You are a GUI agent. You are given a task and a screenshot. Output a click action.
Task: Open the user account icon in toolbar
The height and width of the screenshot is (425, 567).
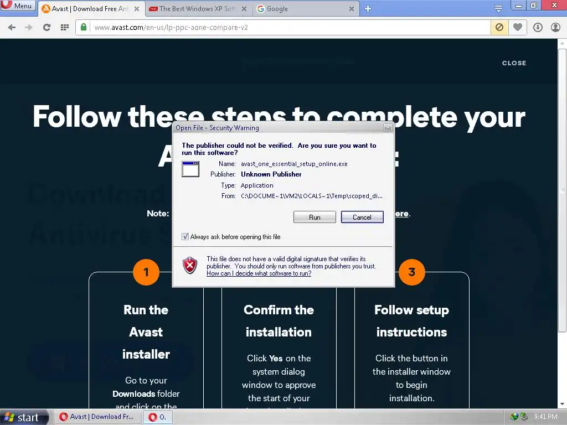pos(555,28)
